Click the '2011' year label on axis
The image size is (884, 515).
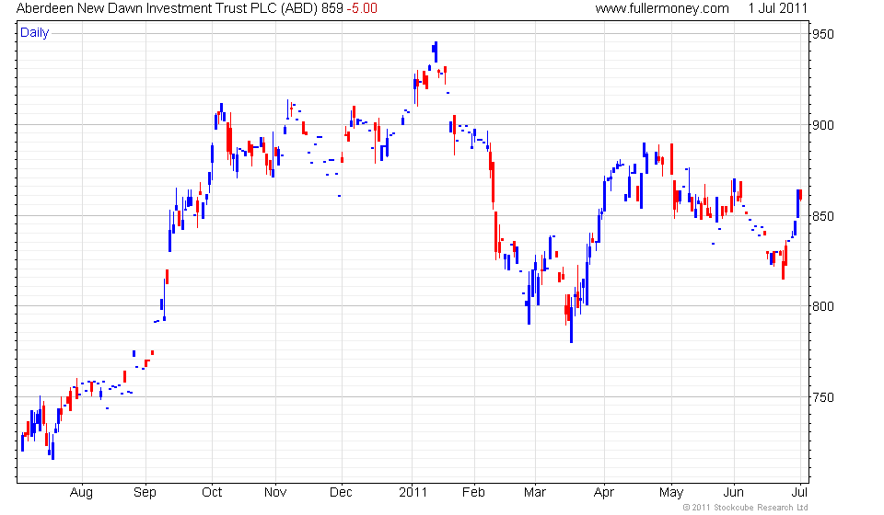pos(413,493)
